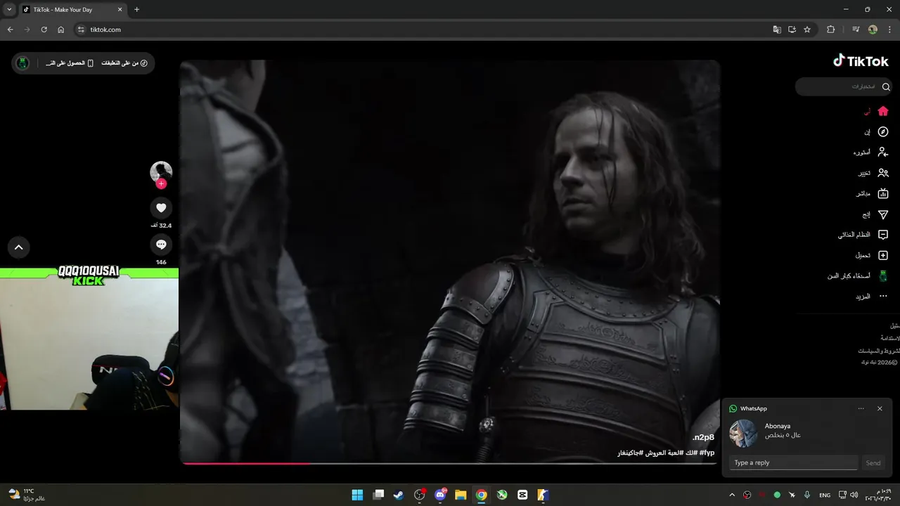This screenshot has width=900, height=506.
Task: Click the translate page icon
Action: click(x=776, y=30)
